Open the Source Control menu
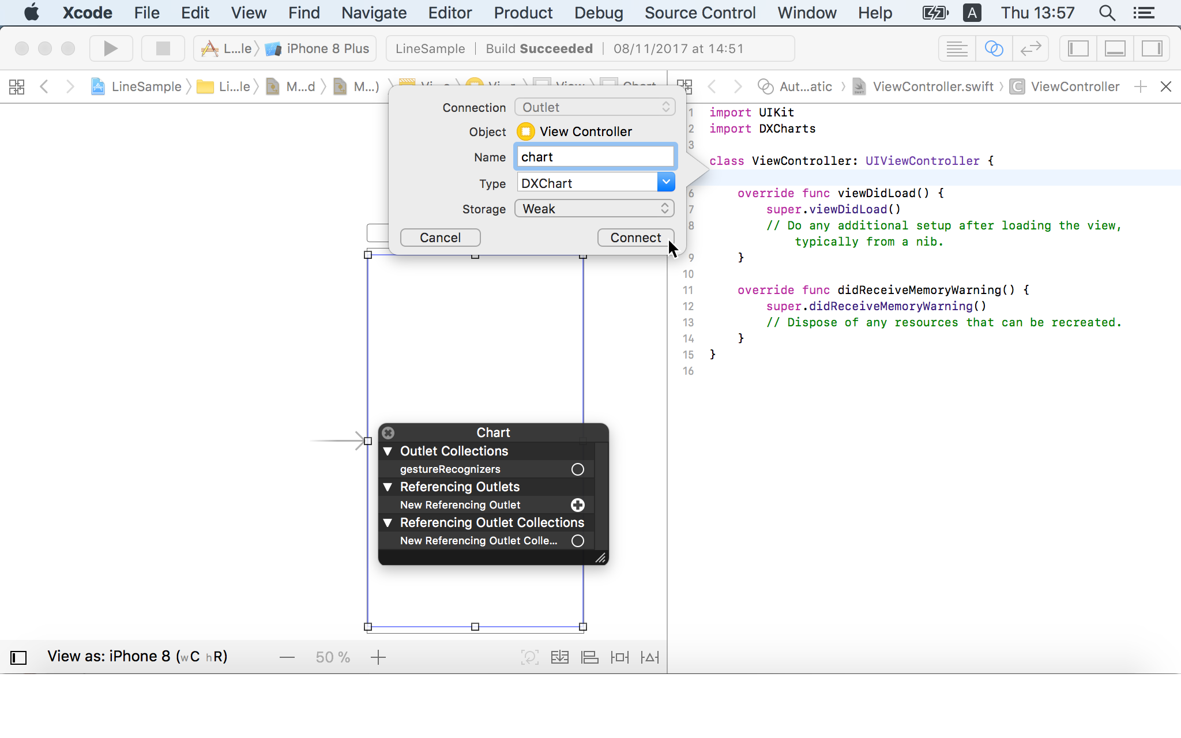This screenshot has height=738, width=1181. pos(699,13)
